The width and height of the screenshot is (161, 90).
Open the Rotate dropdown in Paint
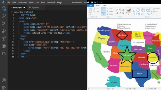coord(110,14)
